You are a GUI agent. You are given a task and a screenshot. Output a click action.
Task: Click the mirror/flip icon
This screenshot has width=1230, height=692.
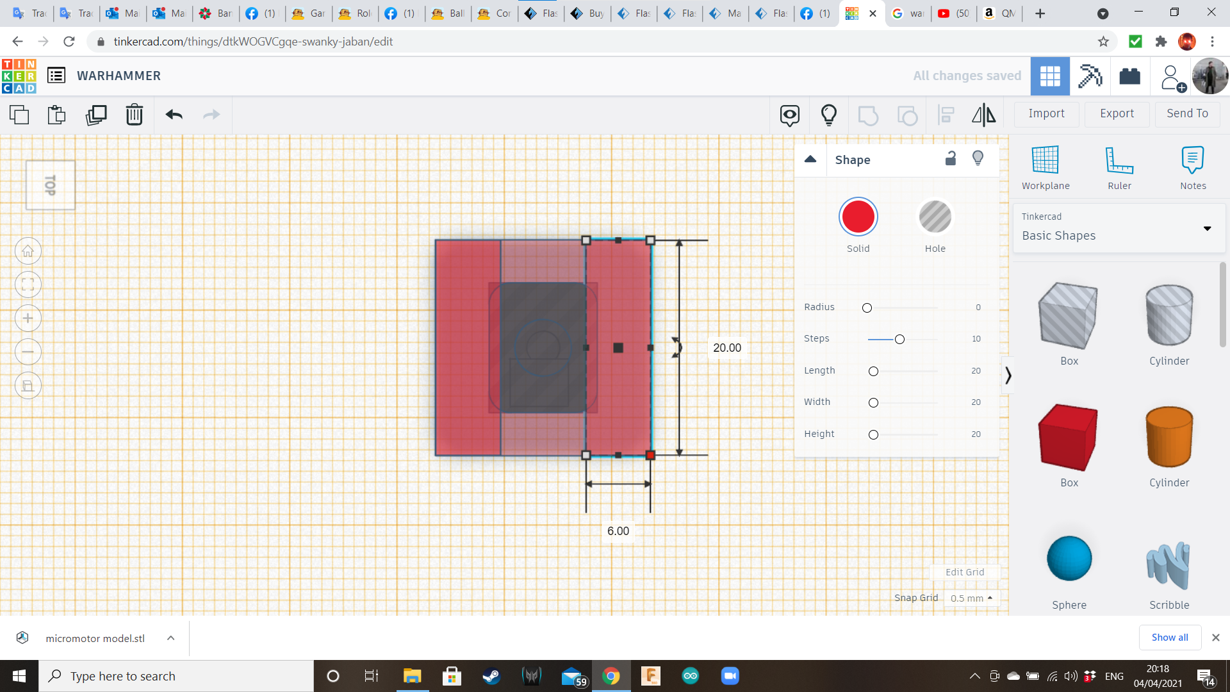[x=983, y=113]
